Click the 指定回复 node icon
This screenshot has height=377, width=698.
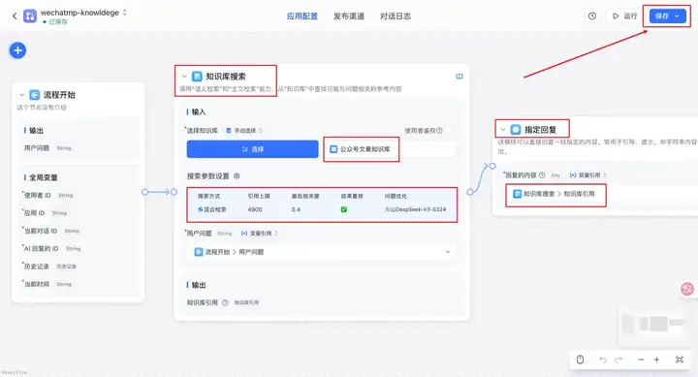point(516,130)
